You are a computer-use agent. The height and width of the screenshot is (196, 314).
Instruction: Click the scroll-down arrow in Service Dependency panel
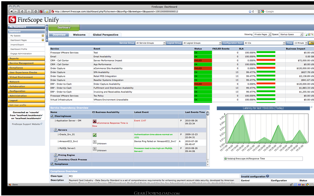point(208,165)
